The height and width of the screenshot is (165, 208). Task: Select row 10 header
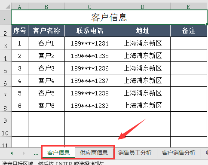coord(5,130)
